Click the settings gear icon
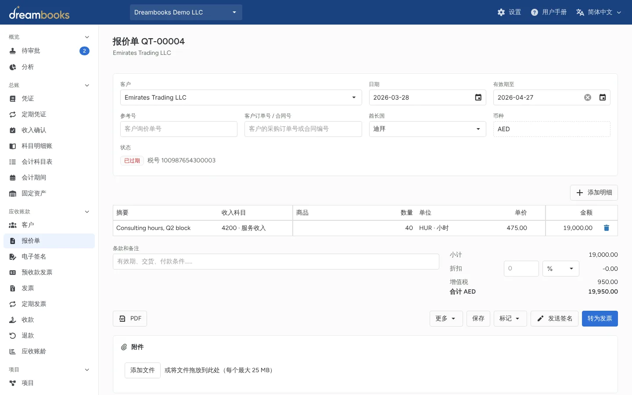632x395 pixels. pos(501,12)
